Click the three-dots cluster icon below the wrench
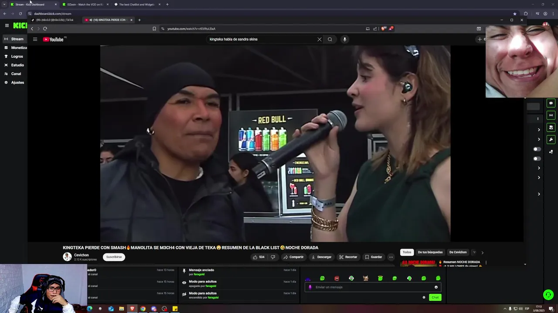Viewport: 558px width, 313px height. tap(551, 152)
